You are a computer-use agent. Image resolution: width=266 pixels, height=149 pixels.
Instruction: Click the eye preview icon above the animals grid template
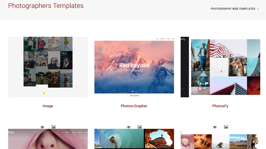[x=215, y=127]
